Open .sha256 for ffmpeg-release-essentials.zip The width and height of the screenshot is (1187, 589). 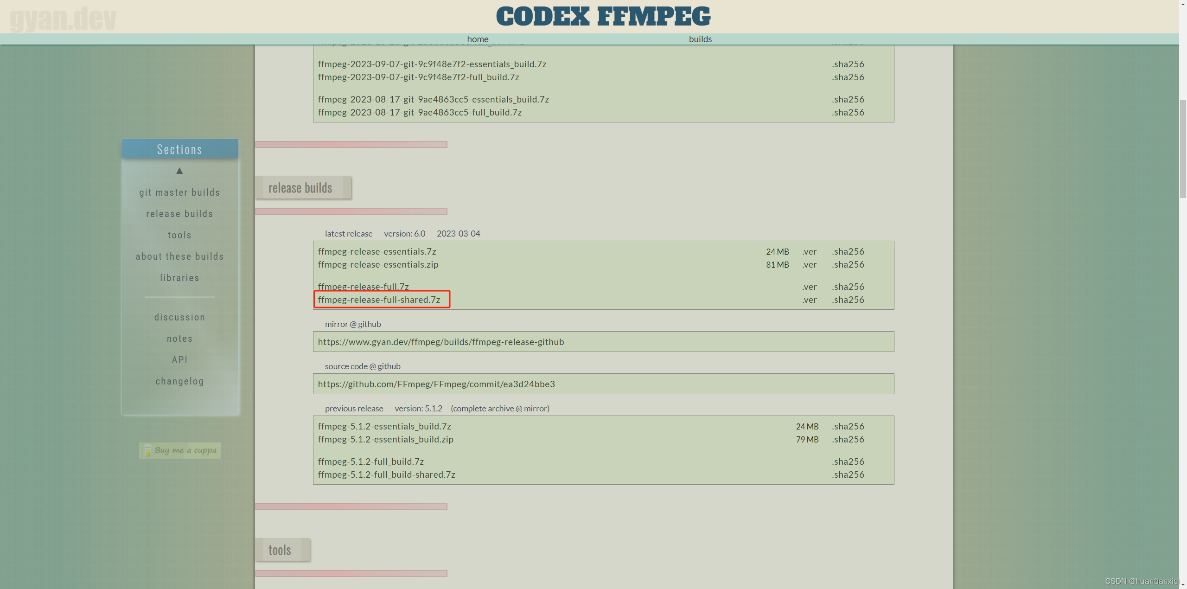(x=848, y=264)
